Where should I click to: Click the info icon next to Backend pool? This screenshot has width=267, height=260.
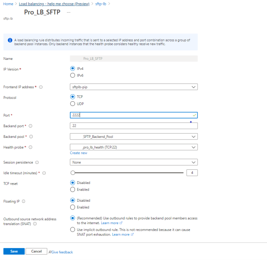[31, 137]
